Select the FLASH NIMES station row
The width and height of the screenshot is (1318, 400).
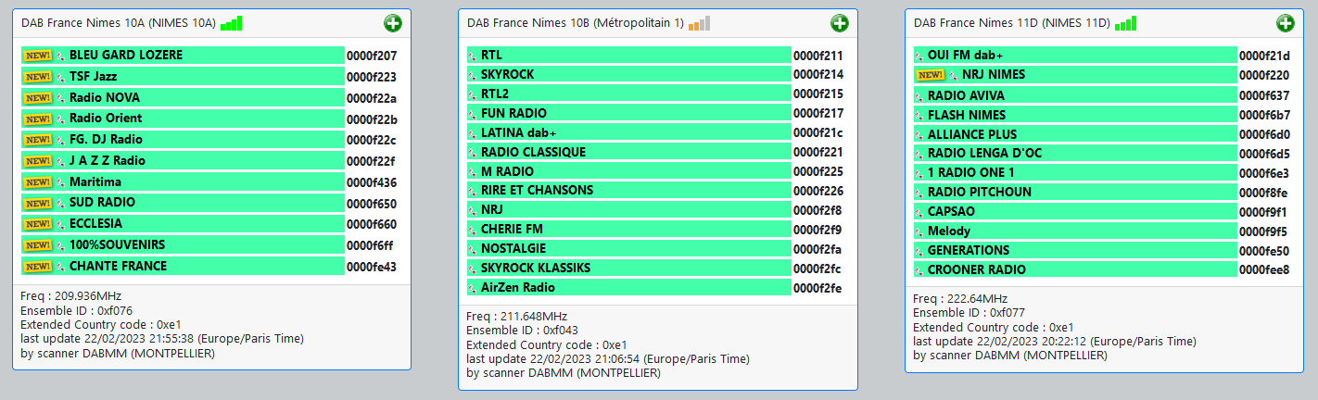(x=1075, y=116)
